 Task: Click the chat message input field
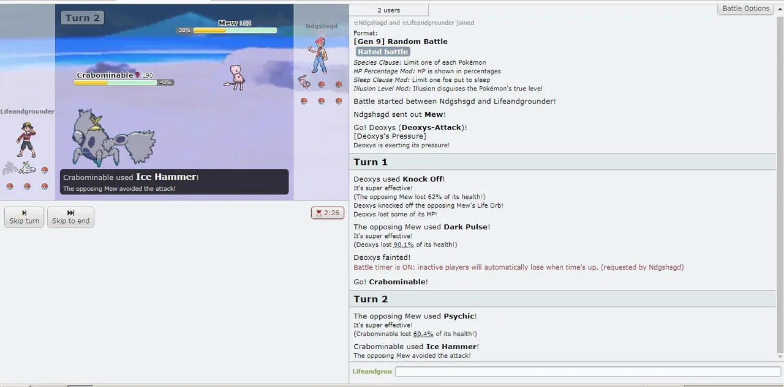tap(587, 371)
